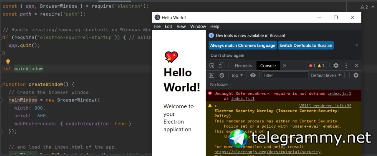Open the warnings indicator in the editor corner

(364, 7)
